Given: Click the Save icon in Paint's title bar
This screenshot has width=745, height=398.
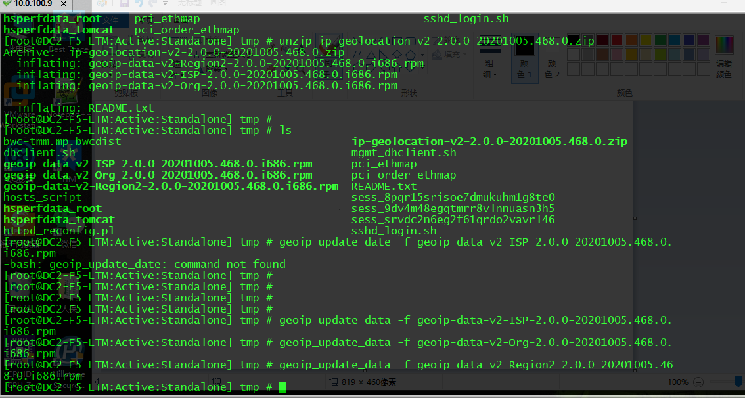Looking at the screenshot, I should click(124, 4).
